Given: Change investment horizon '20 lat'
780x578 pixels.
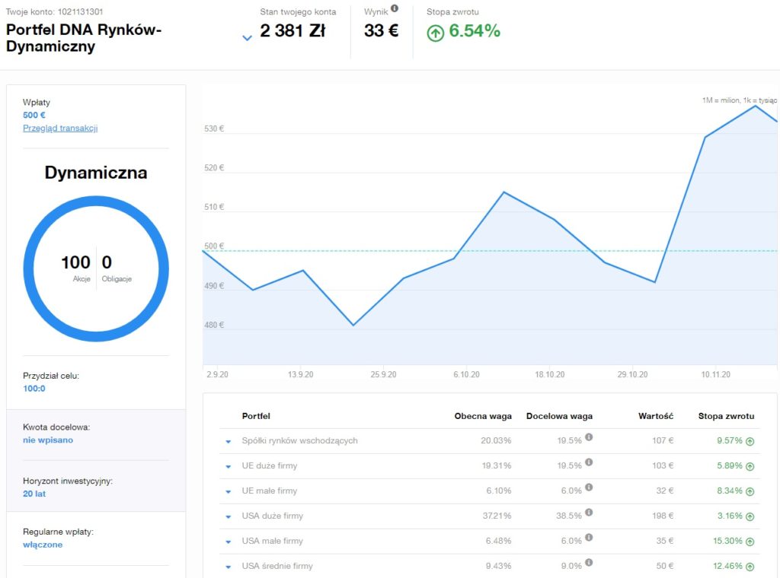Looking at the screenshot, I should (34, 494).
